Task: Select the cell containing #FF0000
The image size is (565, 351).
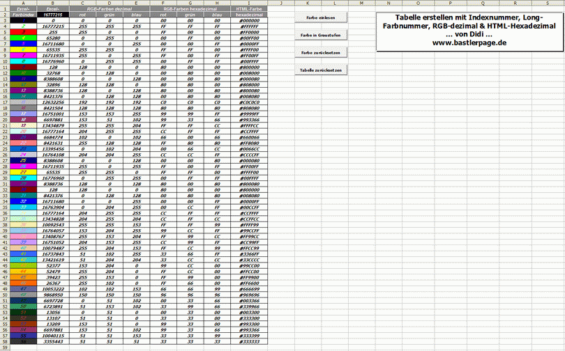Action: click(x=249, y=32)
